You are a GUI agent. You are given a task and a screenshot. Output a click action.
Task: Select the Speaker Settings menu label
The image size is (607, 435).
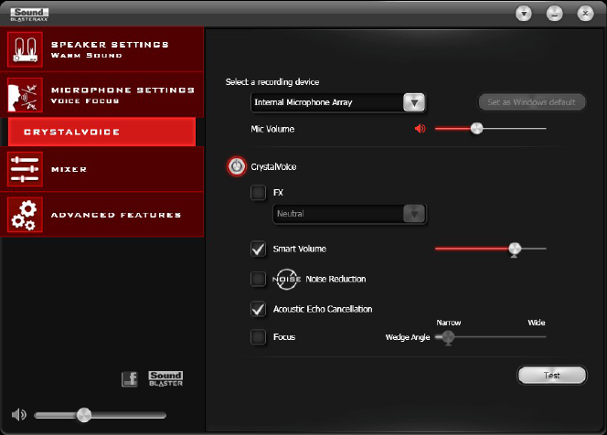coord(110,45)
